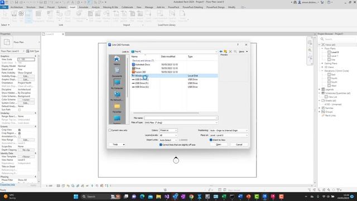This screenshot has width=357, height=201.
Task: Click Edit Type in Properties panel
Action: click(x=33, y=51)
